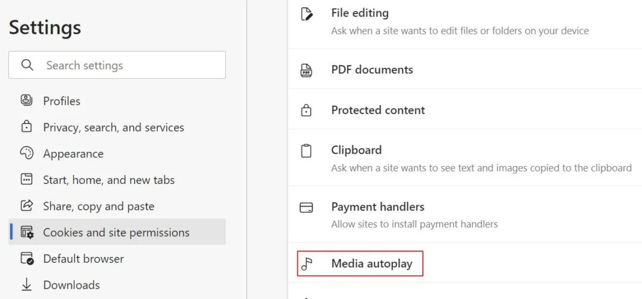Screen dimensions: 642x299
Task: Click the Payment handlers card icon
Action: pos(306,208)
